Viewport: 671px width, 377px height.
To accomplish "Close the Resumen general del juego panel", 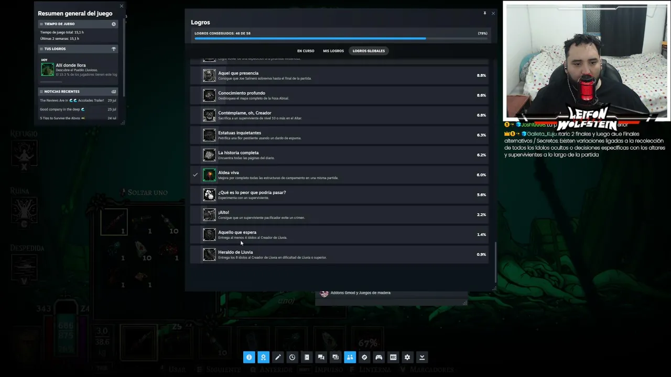I will (122, 6).
